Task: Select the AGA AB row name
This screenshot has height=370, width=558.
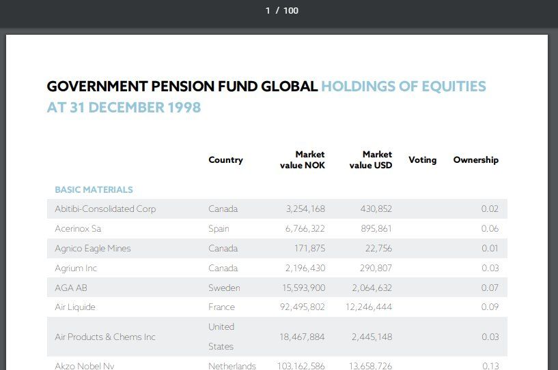Action: 71,288
